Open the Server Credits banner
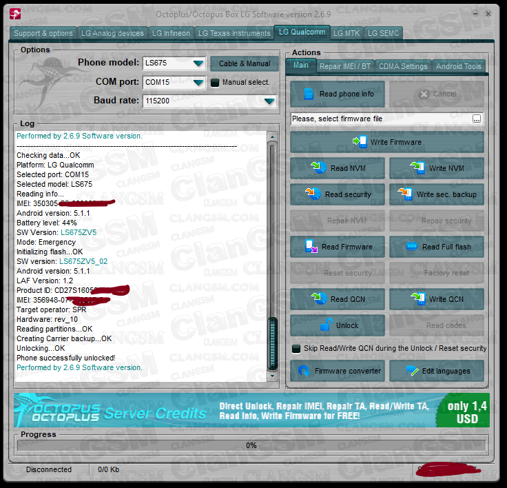 (251, 410)
